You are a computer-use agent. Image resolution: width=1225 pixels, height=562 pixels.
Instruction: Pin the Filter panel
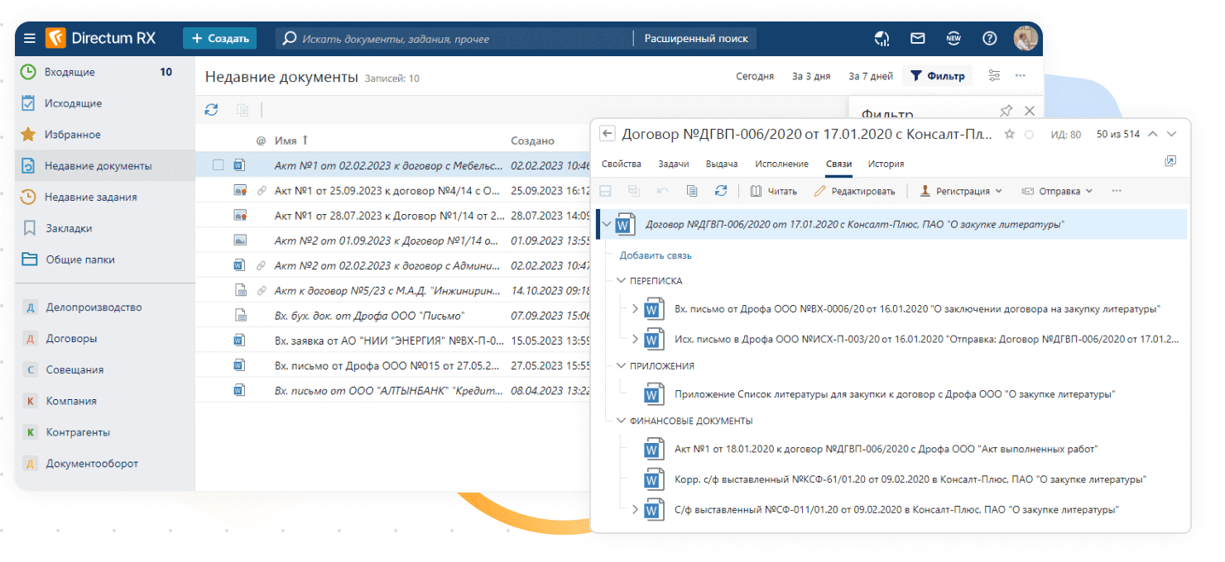click(x=1006, y=111)
